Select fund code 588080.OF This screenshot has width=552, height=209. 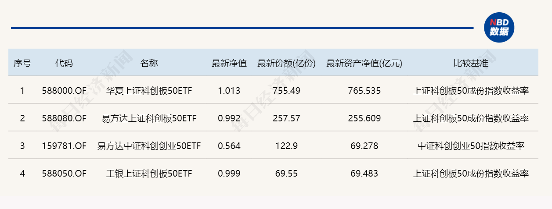coord(64,118)
